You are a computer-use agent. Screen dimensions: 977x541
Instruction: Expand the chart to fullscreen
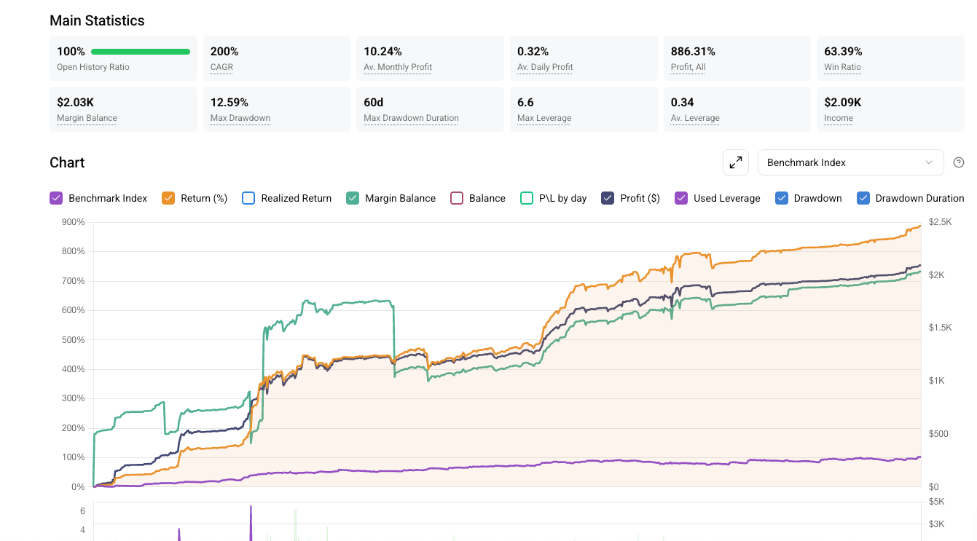736,162
